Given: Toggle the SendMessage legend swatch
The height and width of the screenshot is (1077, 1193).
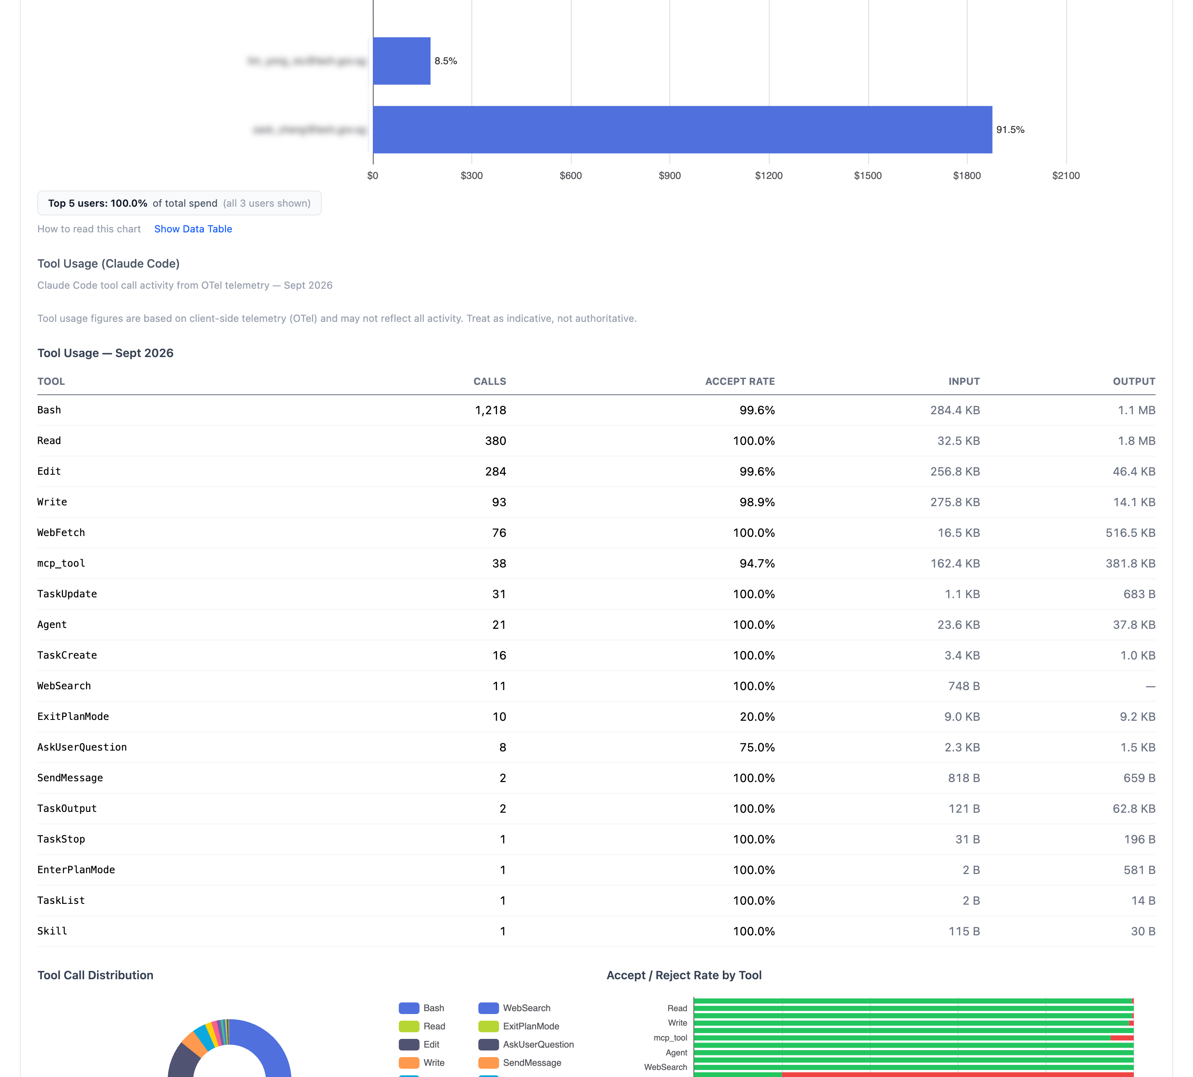Looking at the screenshot, I should 488,1063.
